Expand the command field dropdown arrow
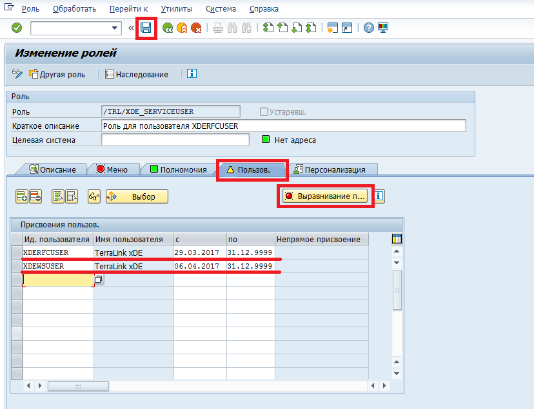534x409 pixels. pos(115,28)
